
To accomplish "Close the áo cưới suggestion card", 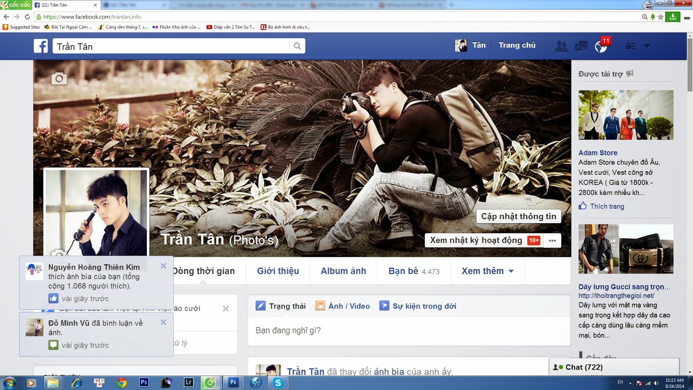I will [x=226, y=309].
